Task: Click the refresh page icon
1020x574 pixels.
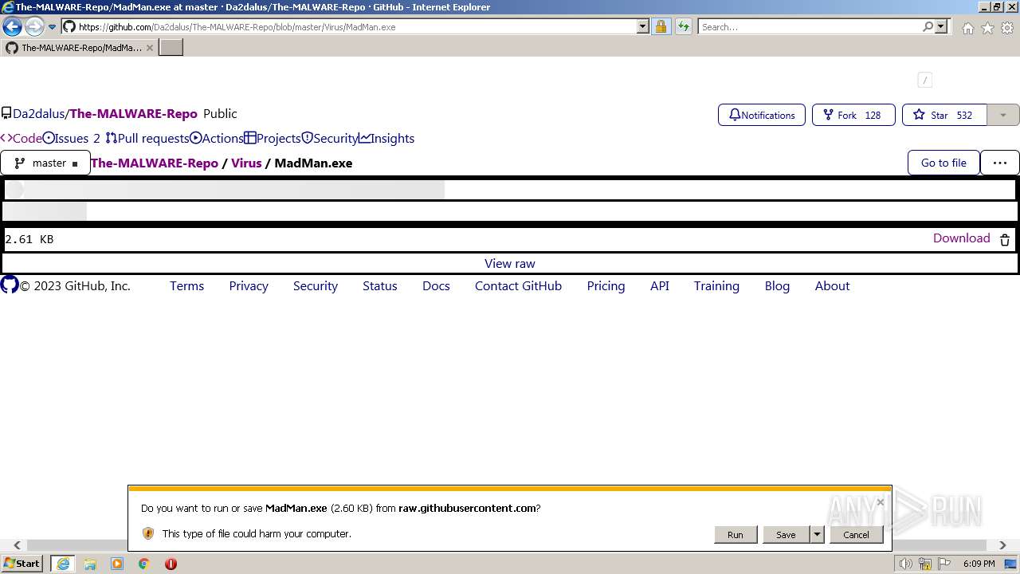Action: coord(684,26)
